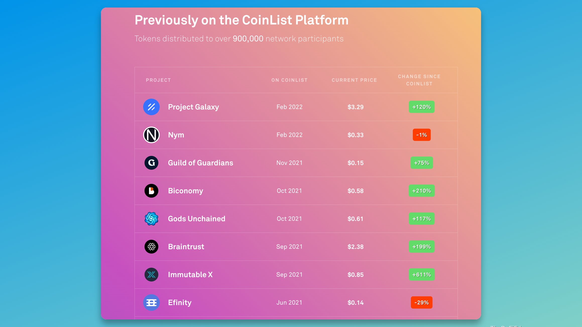582x327 pixels.
Task: Open the Immutable X project name
Action: pos(190,275)
